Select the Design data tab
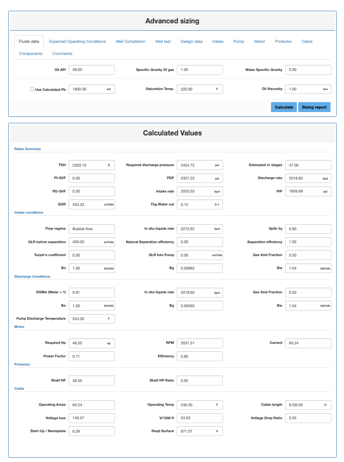344x462 pixels. coord(191,42)
